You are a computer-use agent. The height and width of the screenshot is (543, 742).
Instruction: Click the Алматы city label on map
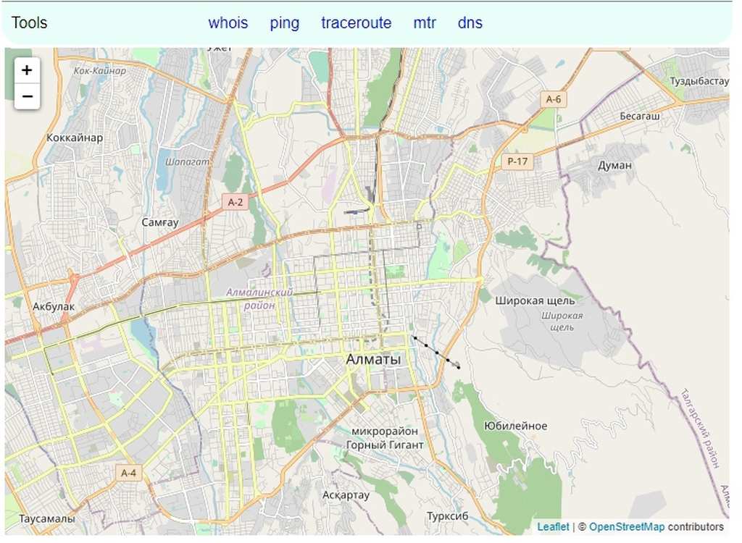coord(373,360)
